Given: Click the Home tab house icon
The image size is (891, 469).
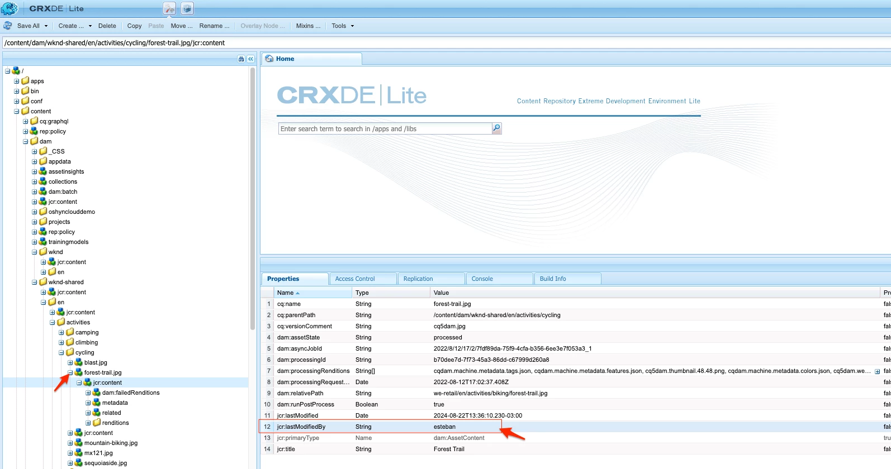Looking at the screenshot, I should click(x=269, y=59).
